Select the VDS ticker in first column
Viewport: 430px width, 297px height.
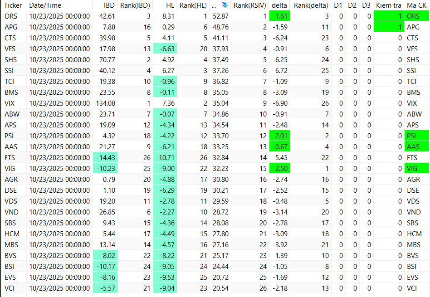tap(11, 201)
